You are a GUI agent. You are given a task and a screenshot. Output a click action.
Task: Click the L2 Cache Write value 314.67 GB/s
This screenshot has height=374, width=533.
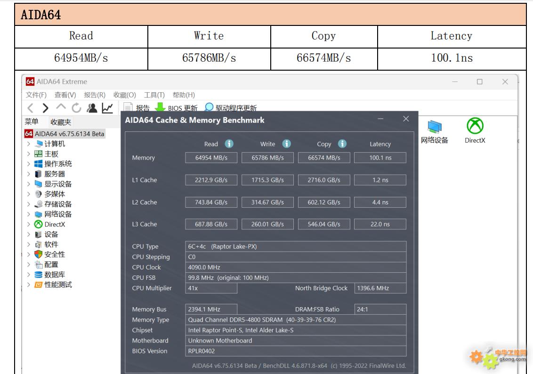tap(267, 202)
